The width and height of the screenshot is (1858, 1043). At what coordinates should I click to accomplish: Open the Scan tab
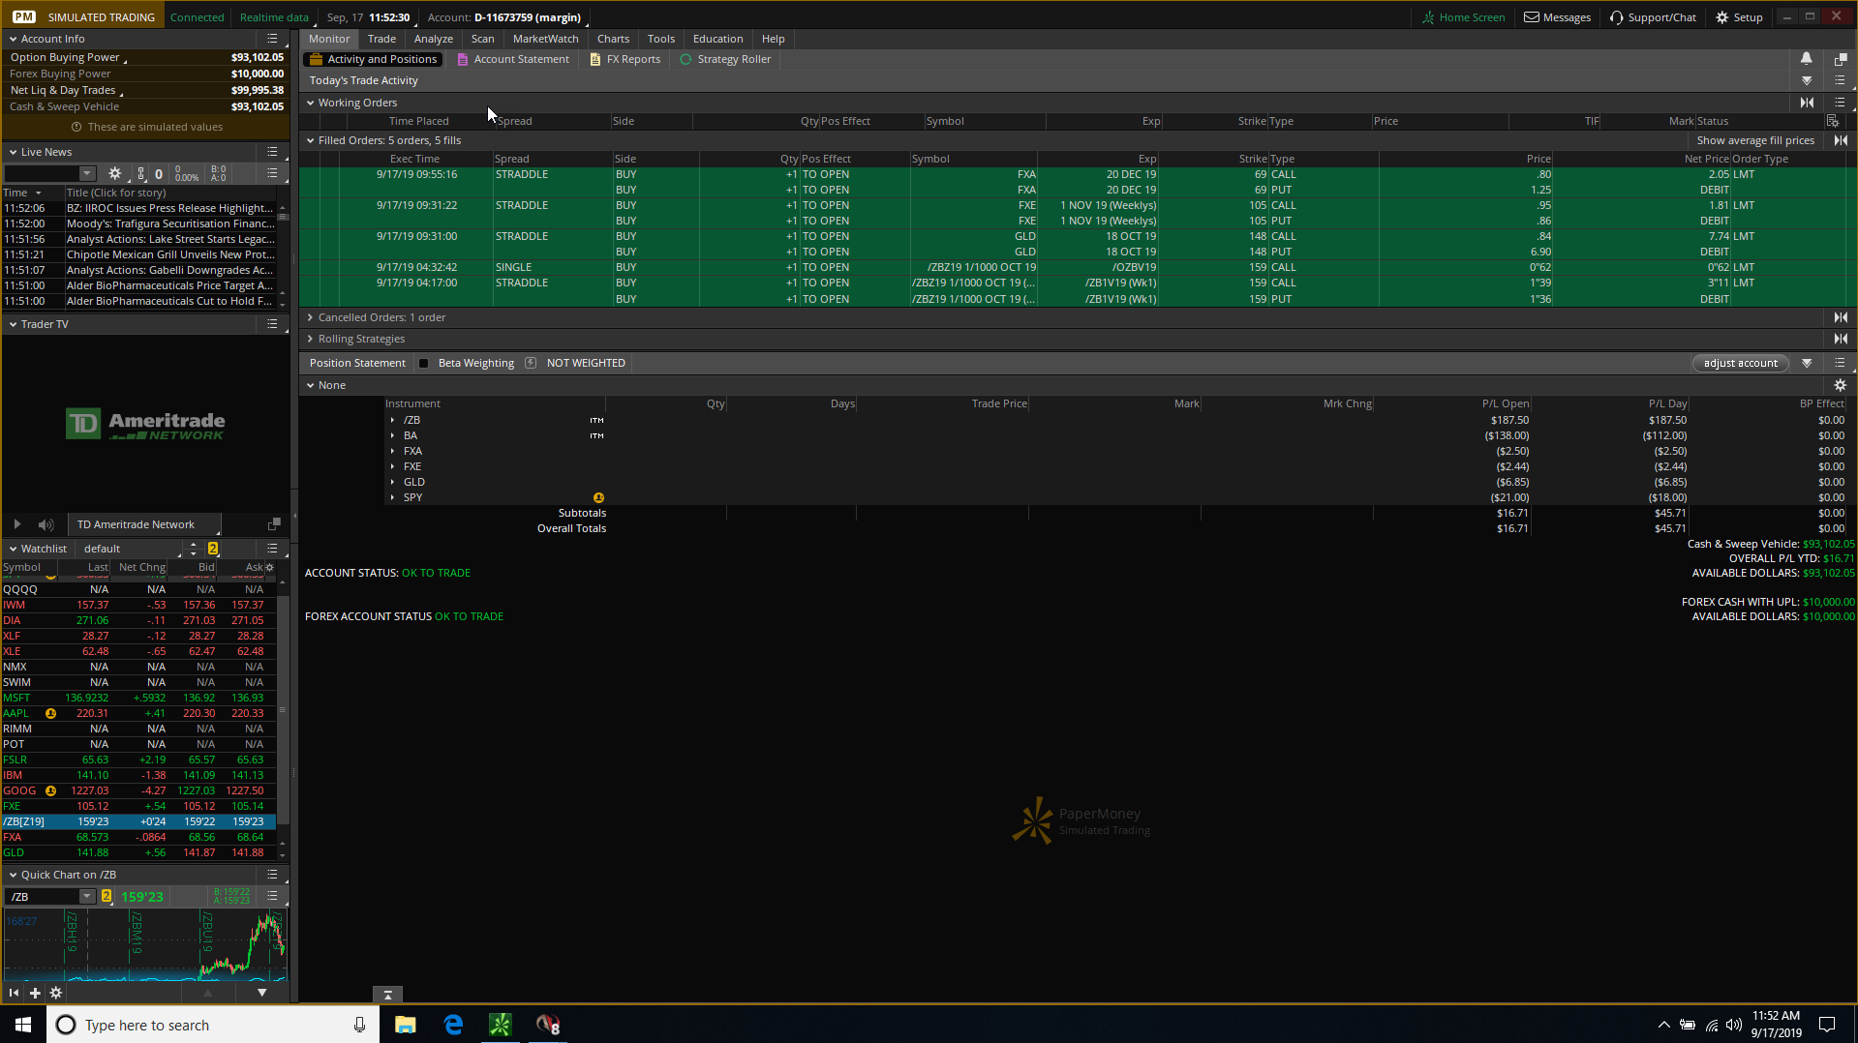483,39
